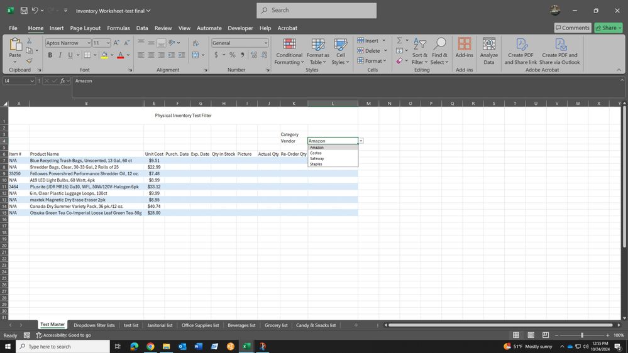Open Format as Table gallery
The image size is (628, 353).
click(317, 52)
